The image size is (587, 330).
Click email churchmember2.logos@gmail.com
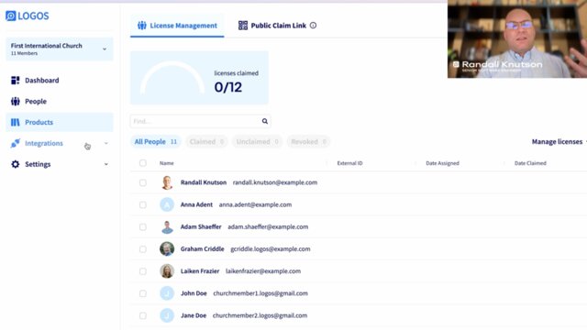click(x=260, y=315)
